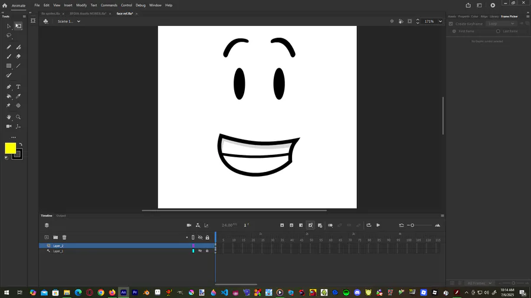Select the Layer_2 row in timeline
This screenshot has height=298, width=531.
[x=127, y=246]
